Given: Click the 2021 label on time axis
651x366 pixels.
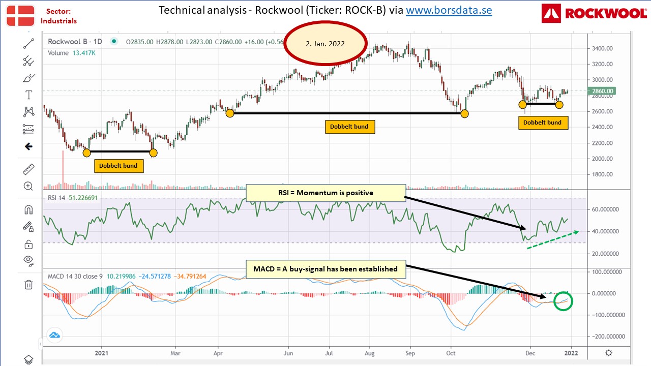Looking at the screenshot, I should coord(102,352).
